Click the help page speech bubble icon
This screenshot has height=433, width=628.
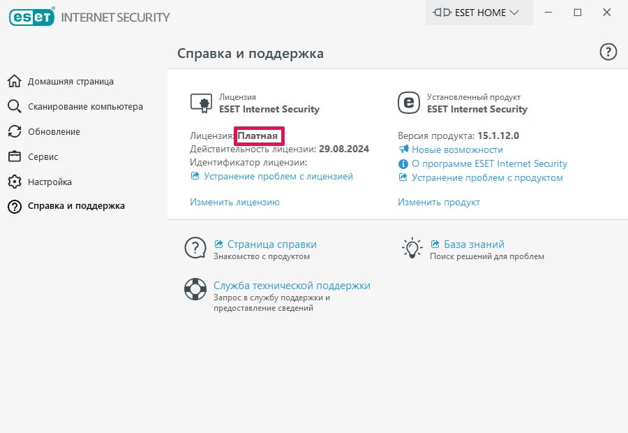195,248
